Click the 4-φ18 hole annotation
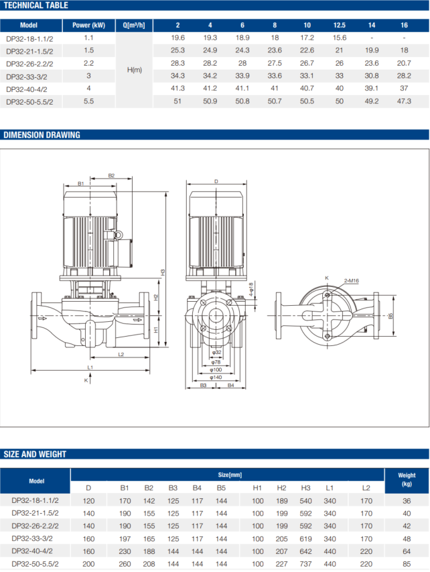 pos(250,290)
